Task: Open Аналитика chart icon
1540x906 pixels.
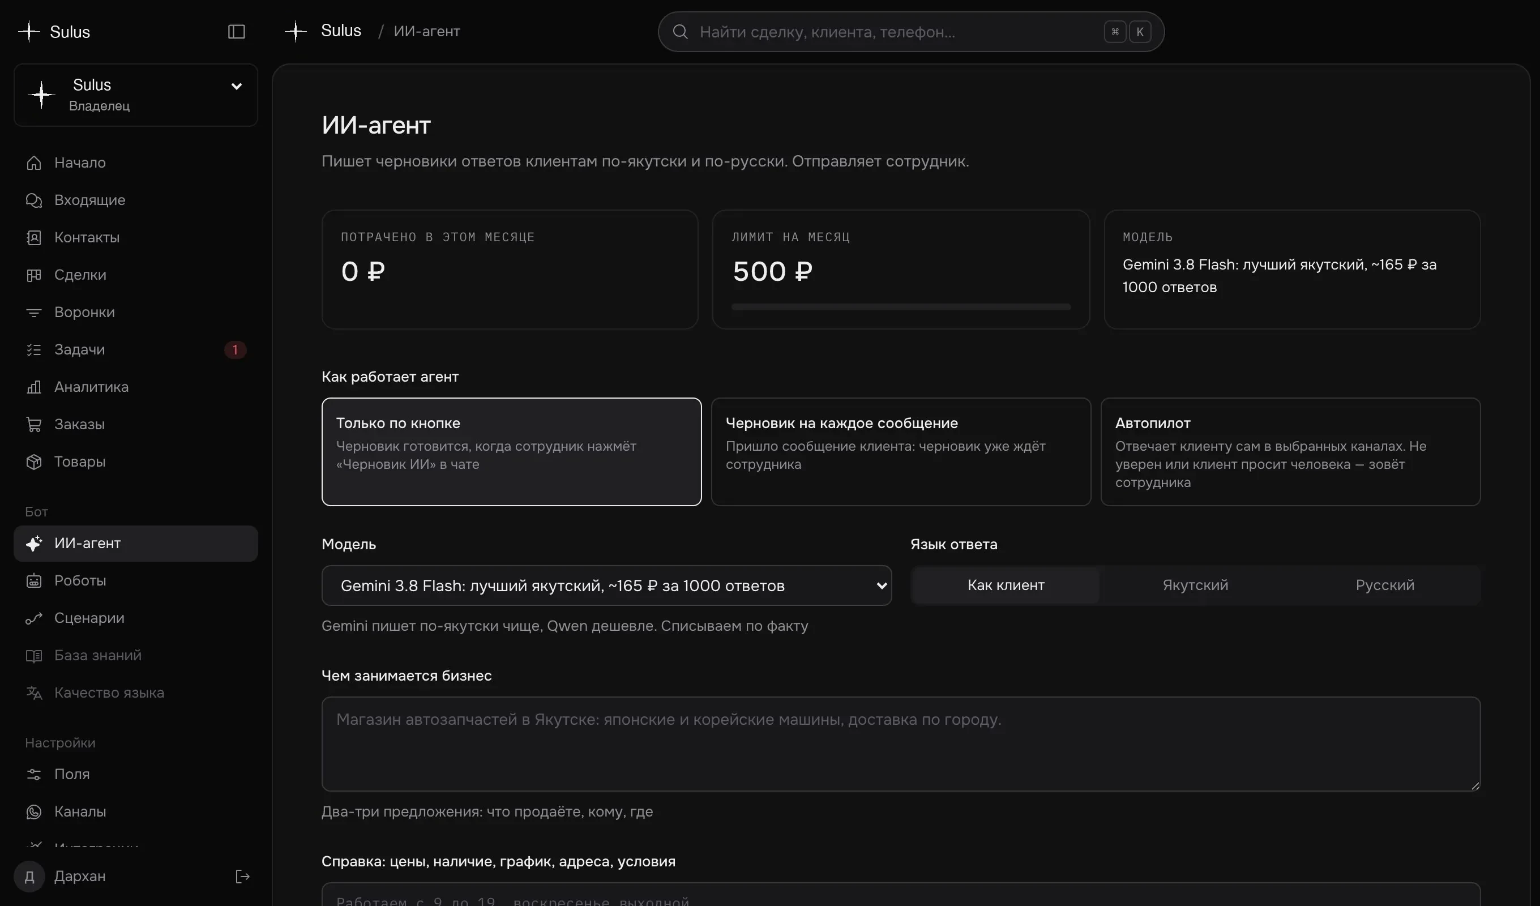Action: click(33, 387)
